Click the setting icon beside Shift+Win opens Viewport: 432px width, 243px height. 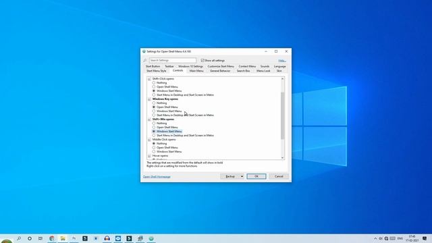click(x=149, y=119)
